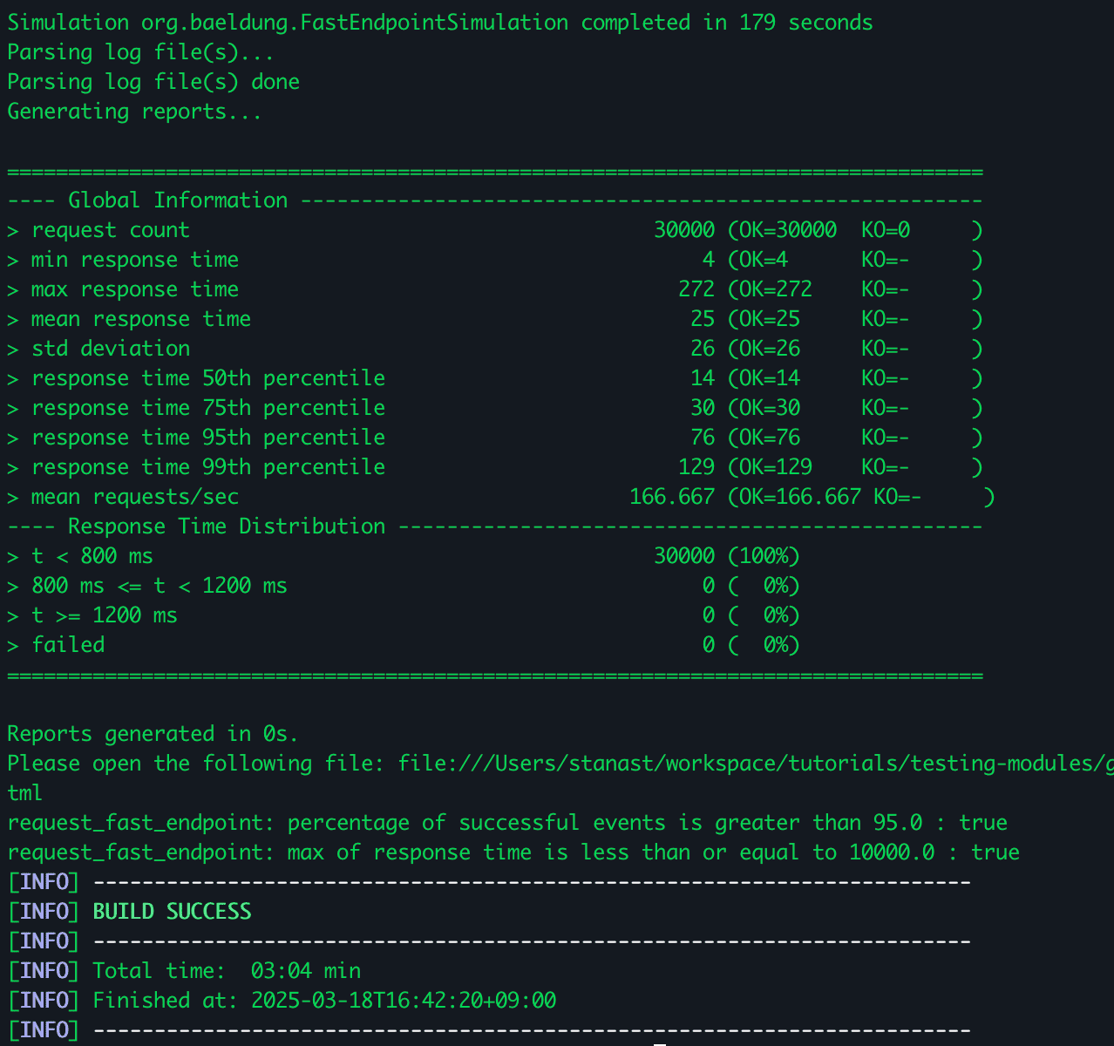The image size is (1114, 1046).
Task: Click the request count value 30000
Action: click(x=683, y=230)
